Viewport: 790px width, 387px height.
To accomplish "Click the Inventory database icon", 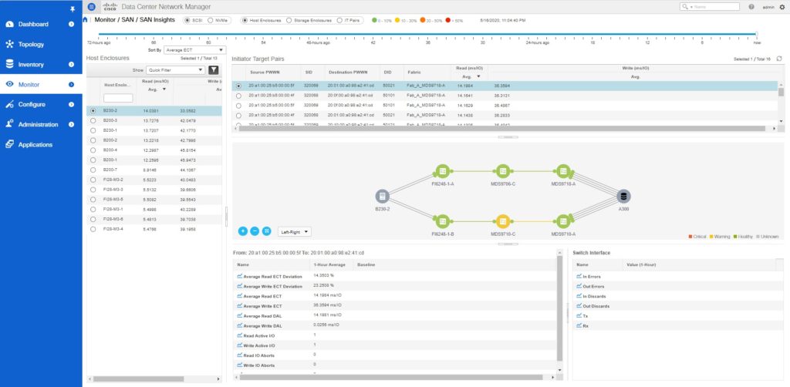I will [x=9, y=65].
